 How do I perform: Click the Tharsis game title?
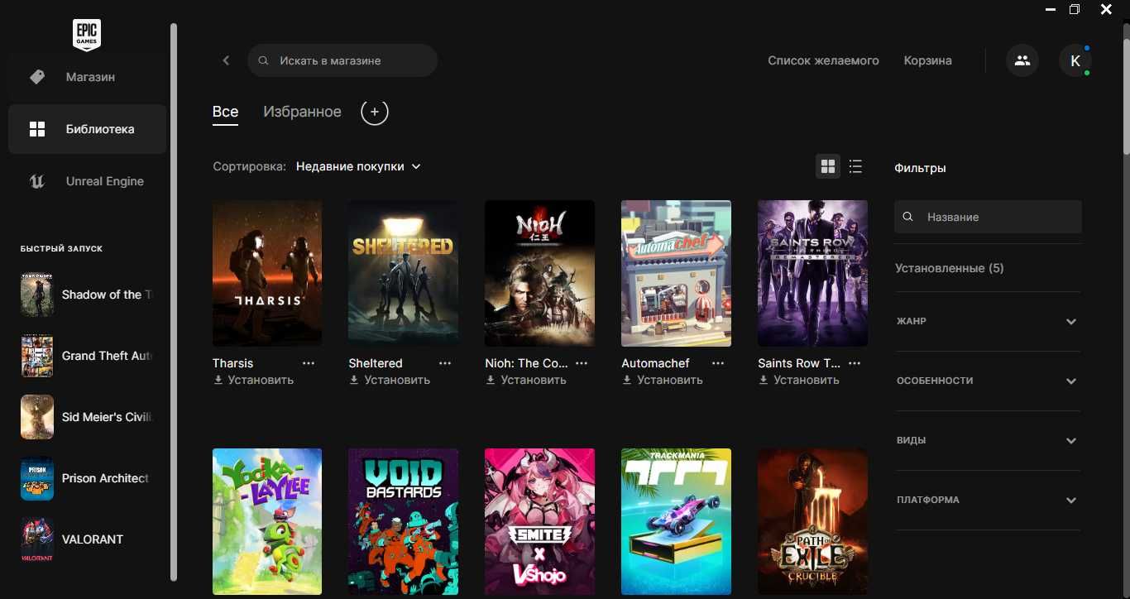click(233, 363)
